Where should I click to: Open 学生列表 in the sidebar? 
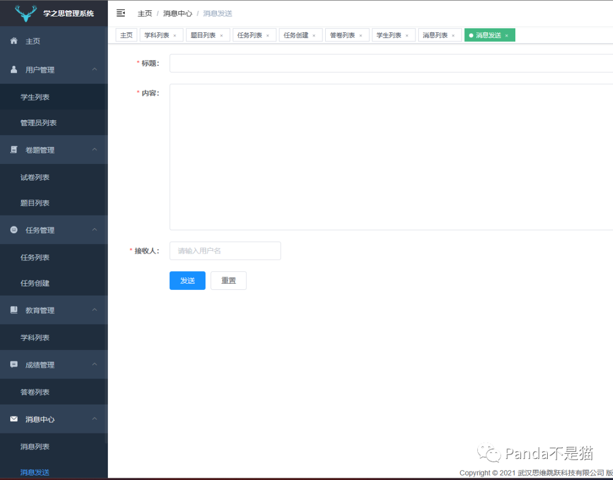54,97
